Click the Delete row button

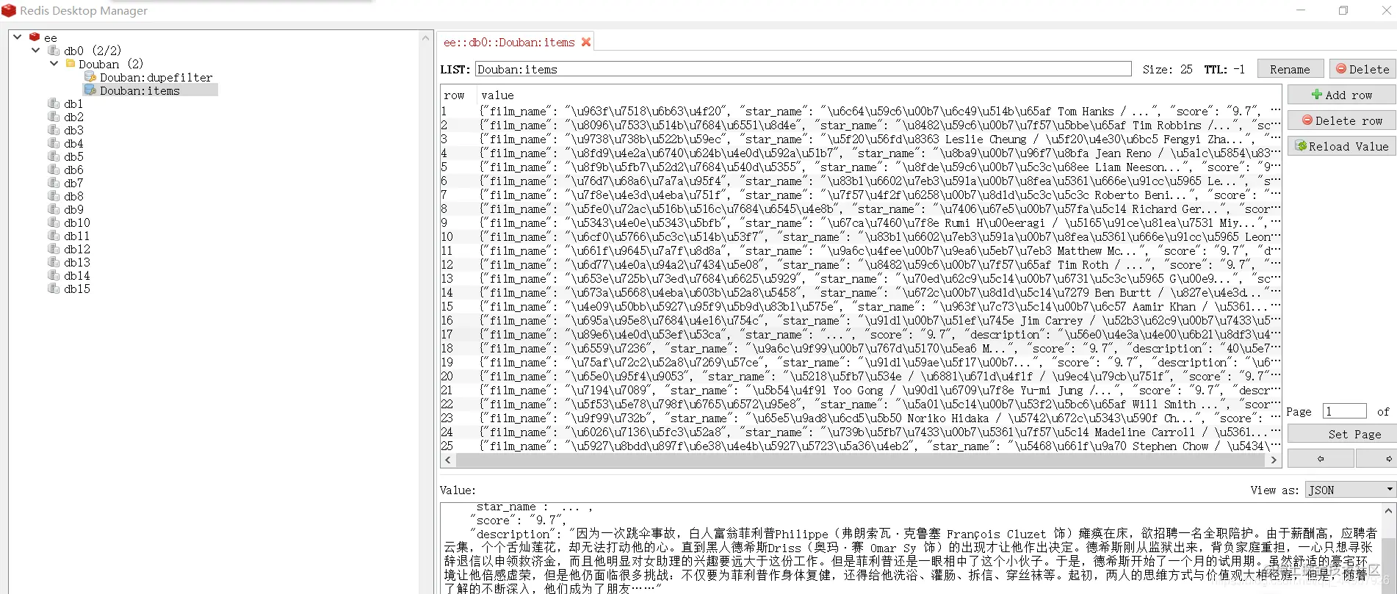point(1341,120)
